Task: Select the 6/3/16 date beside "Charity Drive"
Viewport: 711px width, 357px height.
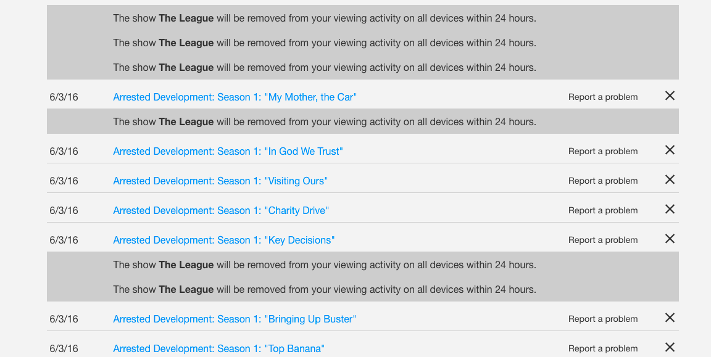Action: [64, 210]
